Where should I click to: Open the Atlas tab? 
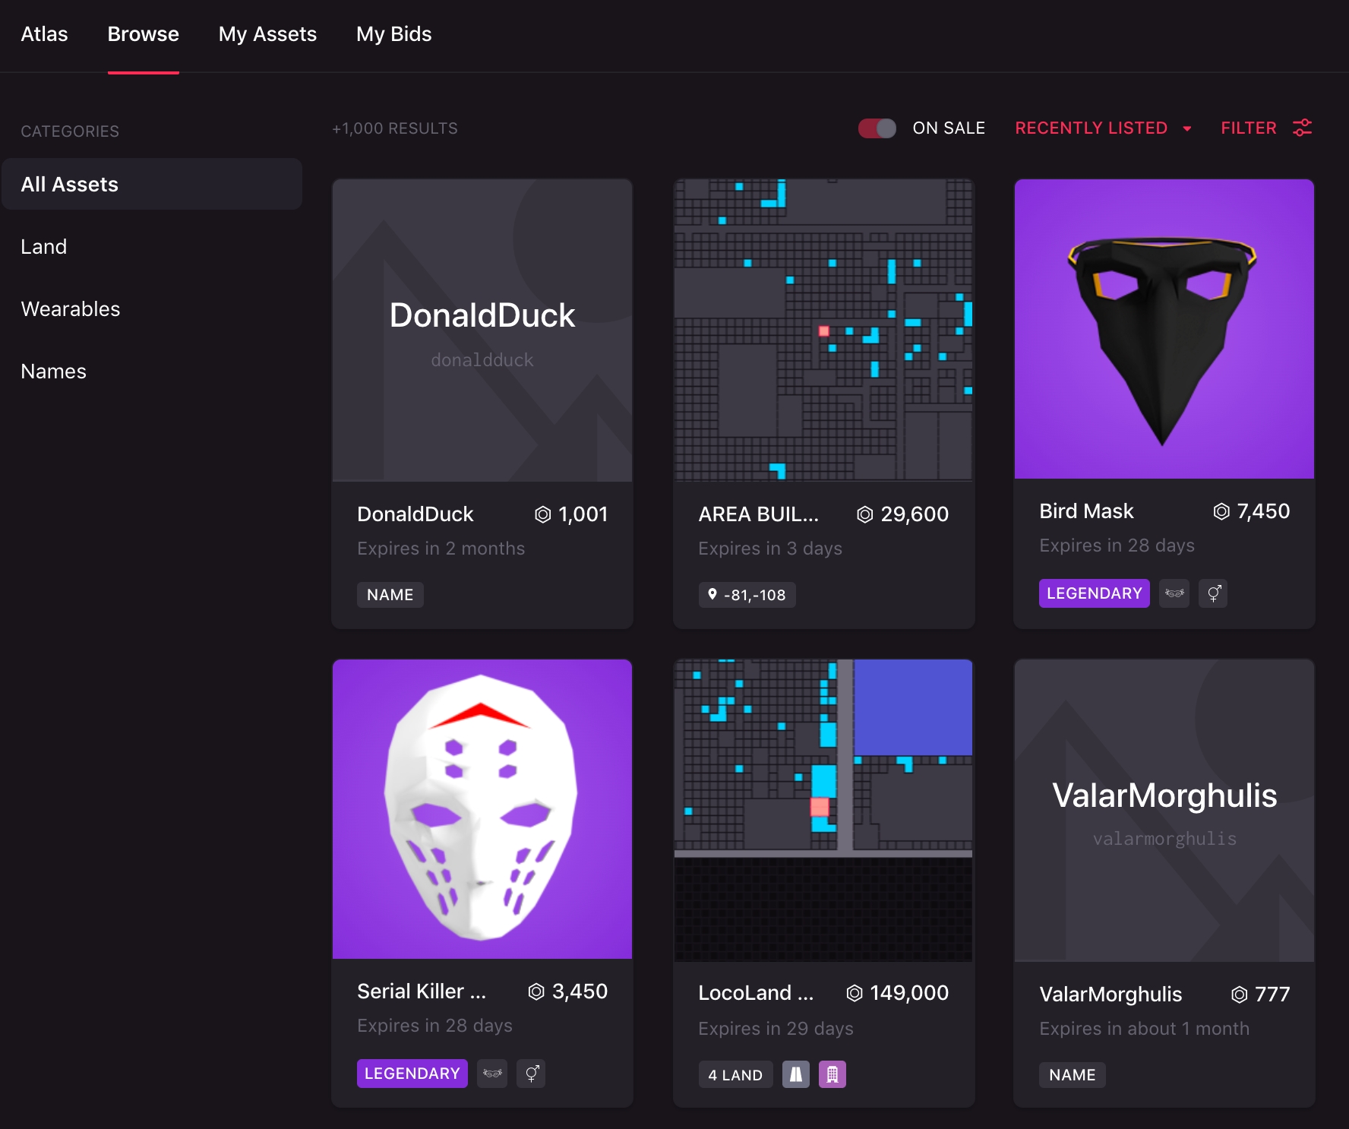pos(44,34)
